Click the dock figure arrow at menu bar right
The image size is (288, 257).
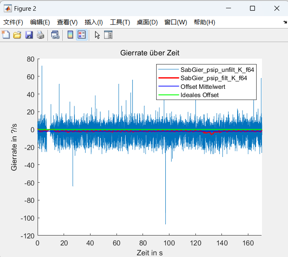tap(285, 22)
